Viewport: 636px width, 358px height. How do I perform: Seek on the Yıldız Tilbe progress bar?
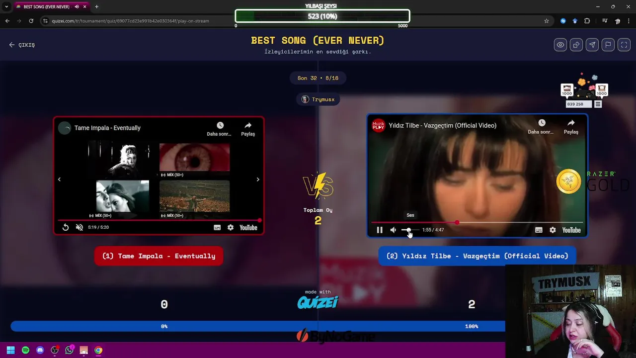click(x=477, y=222)
